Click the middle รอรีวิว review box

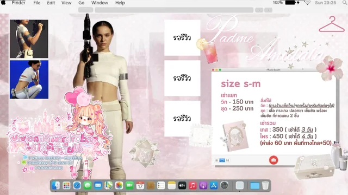pyautogui.click(x=182, y=78)
